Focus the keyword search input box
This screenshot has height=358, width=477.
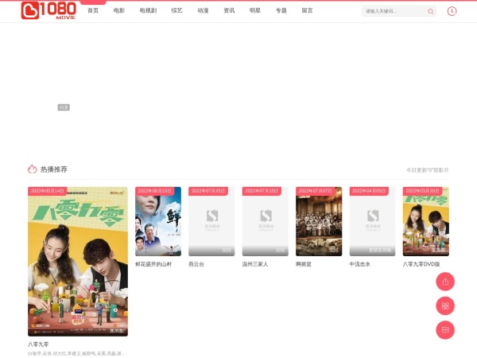[x=394, y=12]
